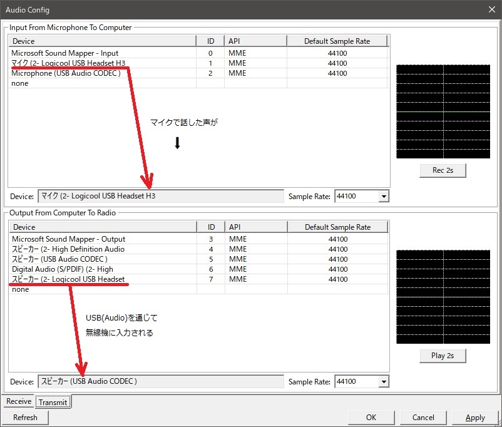Confirm settings with OK button
The image size is (502, 427).
(x=371, y=418)
